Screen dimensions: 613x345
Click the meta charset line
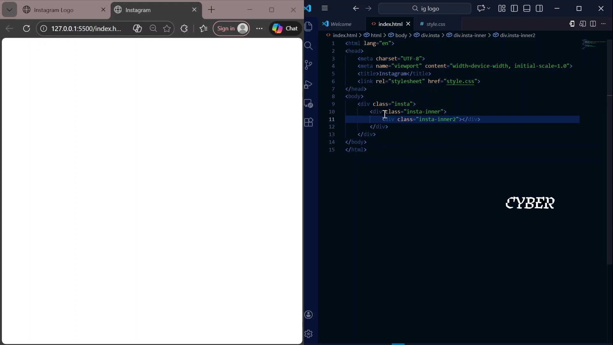391,59
